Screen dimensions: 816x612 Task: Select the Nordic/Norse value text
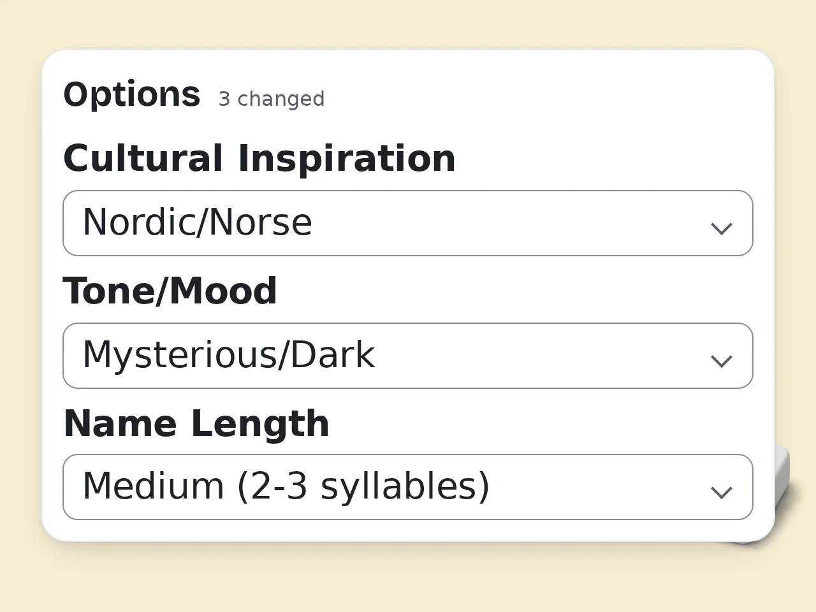pyautogui.click(x=198, y=222)
